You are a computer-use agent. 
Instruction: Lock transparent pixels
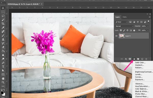121,30
